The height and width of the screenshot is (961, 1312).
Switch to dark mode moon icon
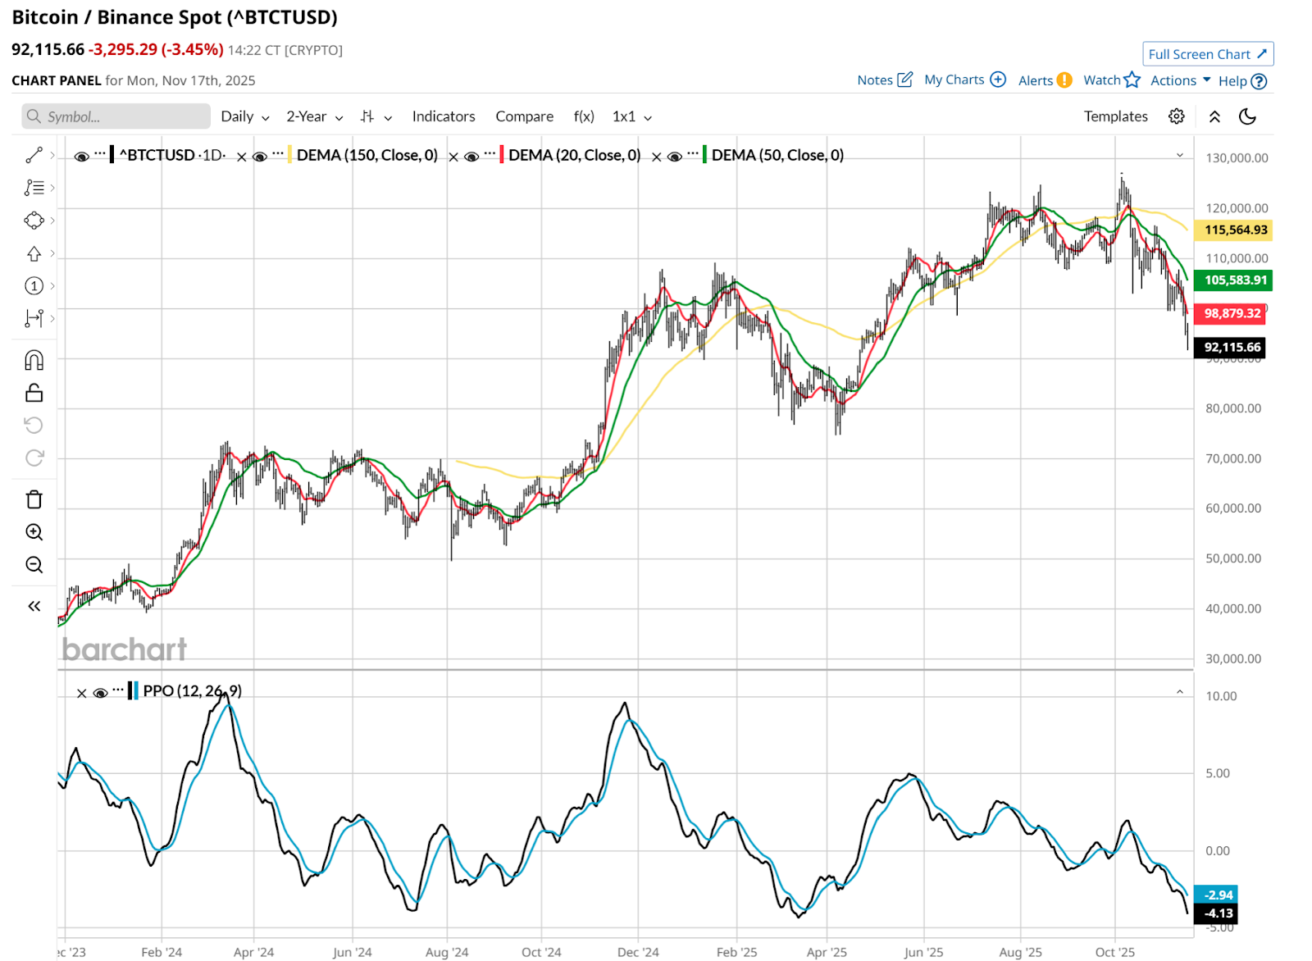tap(1247, 116)
